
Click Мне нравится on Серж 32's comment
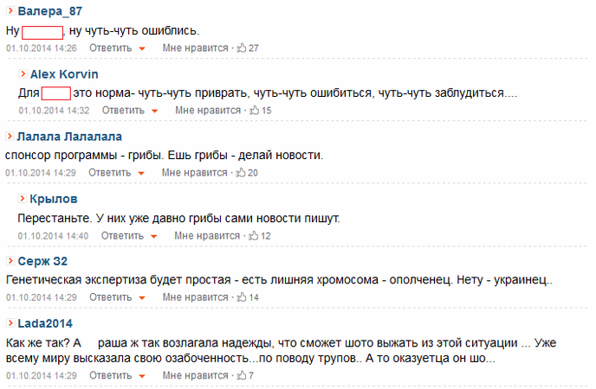pos(196,297)
